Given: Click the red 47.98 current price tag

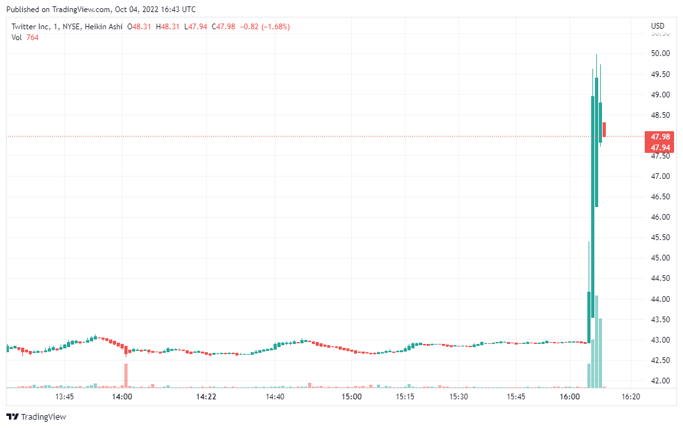Looking at the screenshot, I should (660, 137).
